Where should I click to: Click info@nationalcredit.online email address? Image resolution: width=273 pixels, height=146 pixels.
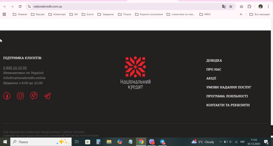pos(24,78)
